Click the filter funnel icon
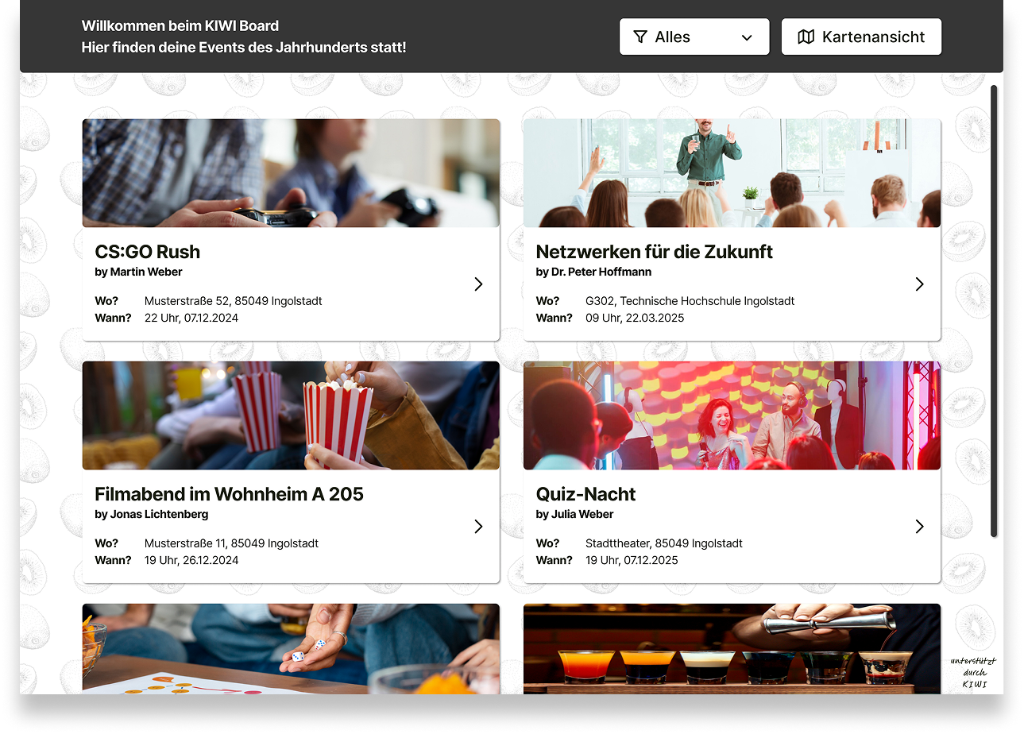1024x734 pixels. pyautogui.click(x=640, y=37)
